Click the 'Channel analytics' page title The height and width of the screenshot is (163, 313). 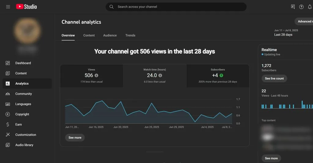[81, 22]
